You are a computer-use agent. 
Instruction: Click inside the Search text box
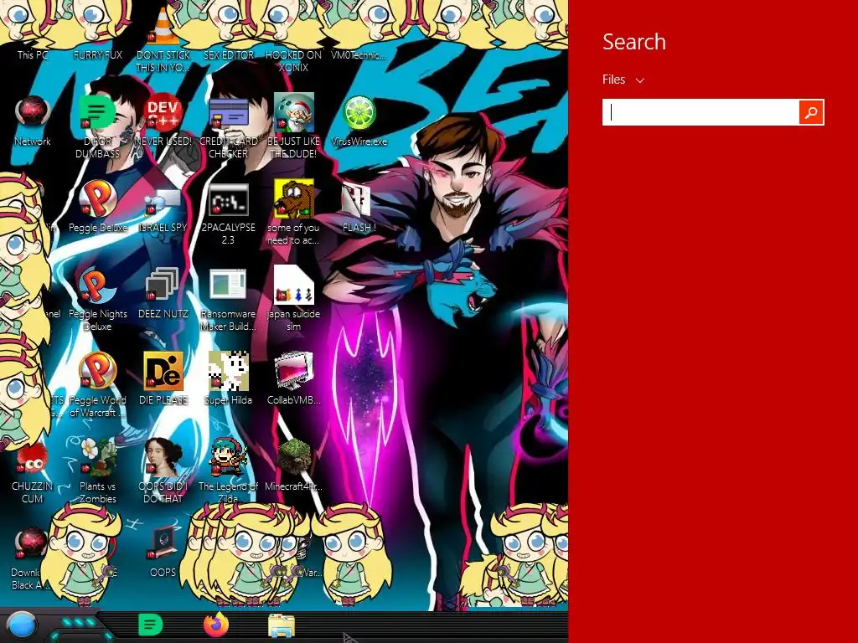point(701,112)
